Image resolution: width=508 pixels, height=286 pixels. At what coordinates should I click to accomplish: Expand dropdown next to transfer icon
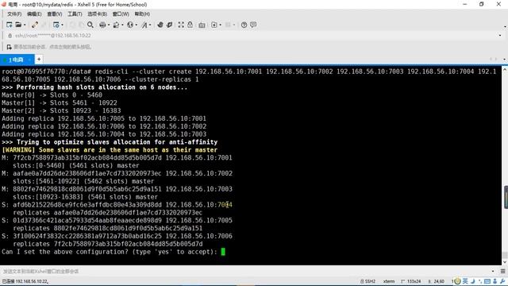pyautogui.click(x=221, y=25)
